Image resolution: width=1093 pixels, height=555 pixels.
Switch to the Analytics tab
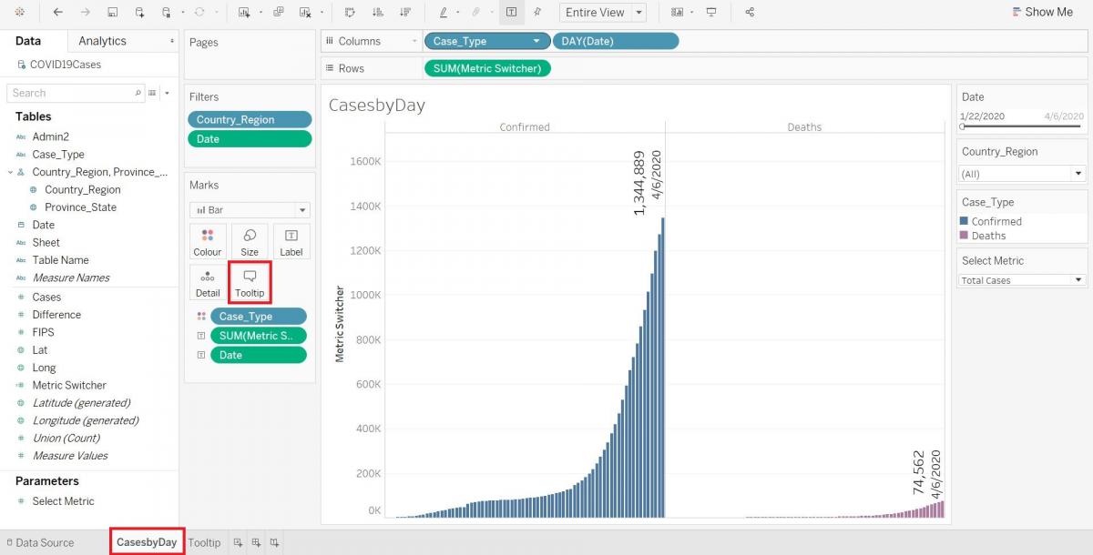[x=102, y=41]
